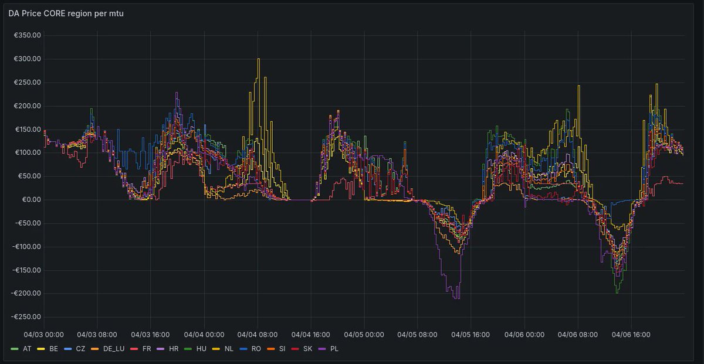This screenshot has height=364, width=704.
Task: Toggle the CZ series in the legend
Action: pos(80,349)
